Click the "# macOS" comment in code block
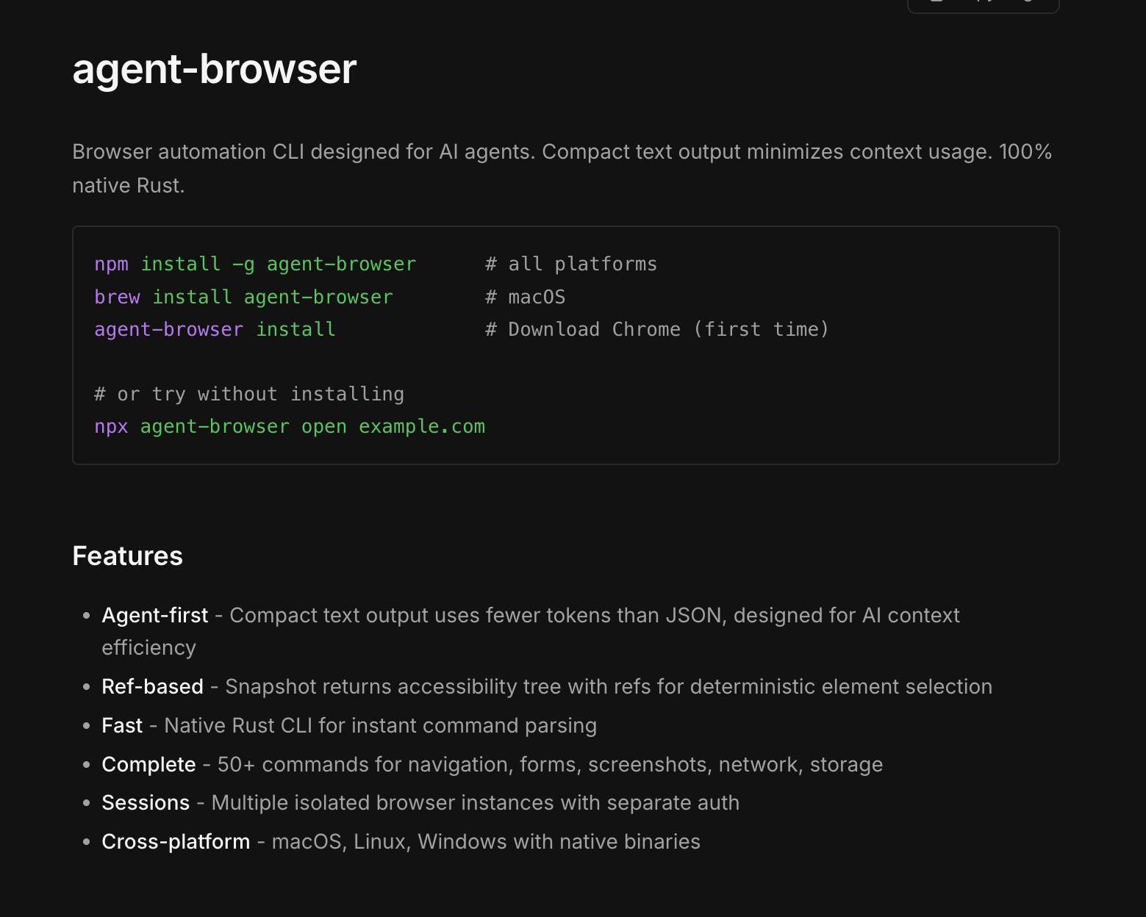 tap(525, 297)
